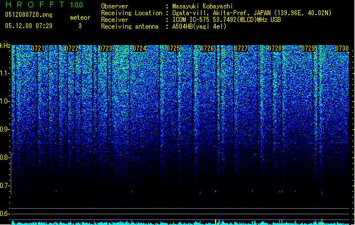Image resolution: width=355 pixels, height=225 pixels.
Task: Select location text Ogata-vill. Akita-Pref. JAPAN
Action: pyautogui.click(x=221, y=13)
